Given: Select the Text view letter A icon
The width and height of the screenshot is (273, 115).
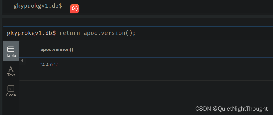Looking at the screenshot, I should pos(11,69).
